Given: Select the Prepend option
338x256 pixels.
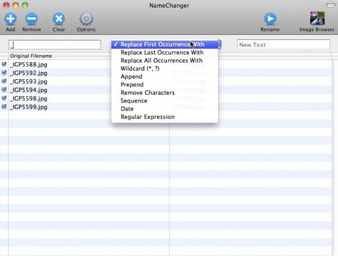Looking at the screenshot, I should coord(165,84).
